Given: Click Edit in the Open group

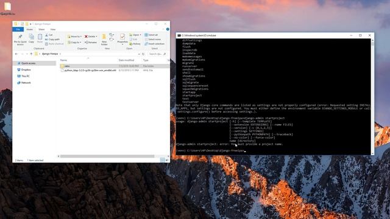Looking at the screenshot, I should (x=133, y=39).
